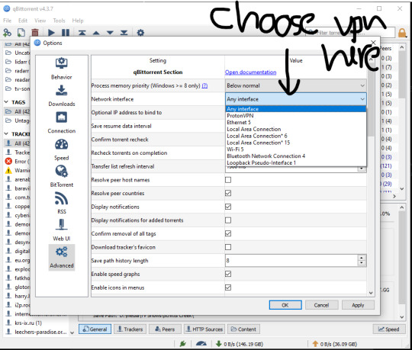
Task: Increase Save path history length stepper
Action: tap(362, 258)
